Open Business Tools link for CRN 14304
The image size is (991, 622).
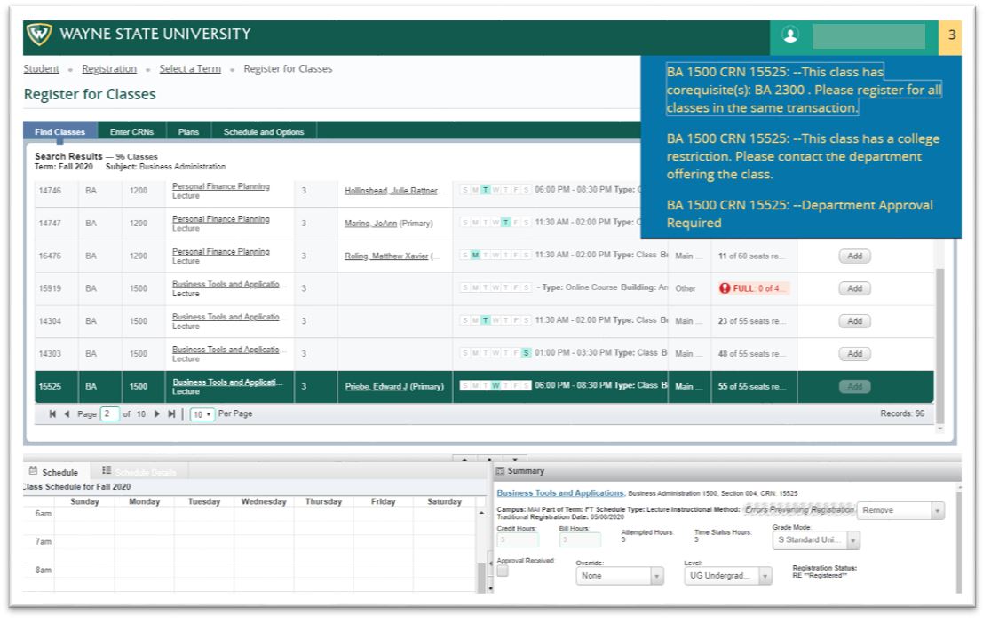pos(226,317)
